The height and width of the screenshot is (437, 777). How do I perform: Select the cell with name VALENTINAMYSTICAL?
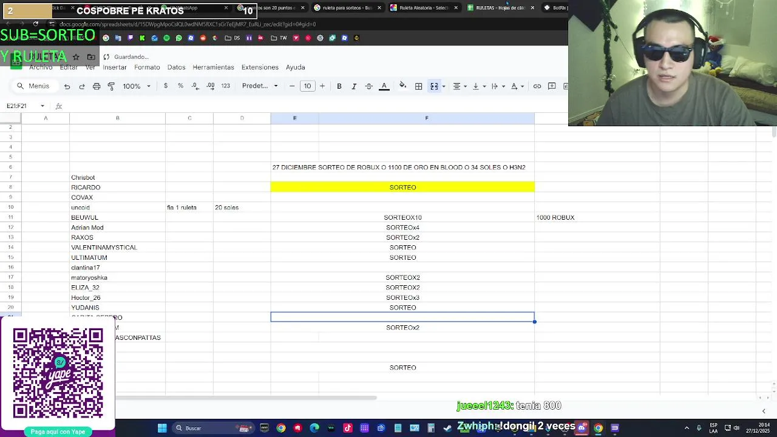pos(117,248)
